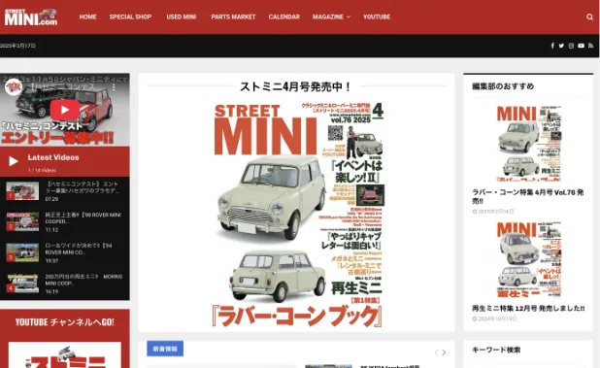Image resolution: width=600 pixels, height=368 pixels.
Task: Click the ストミニ4月号発売中! heading
Action: pos(296,86)
